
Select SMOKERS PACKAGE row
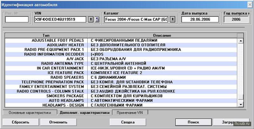(x=121, y=96)
